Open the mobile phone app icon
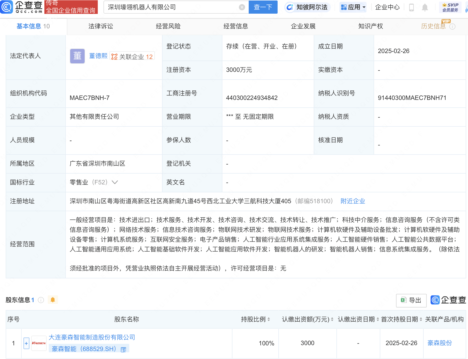 point(411,7)
